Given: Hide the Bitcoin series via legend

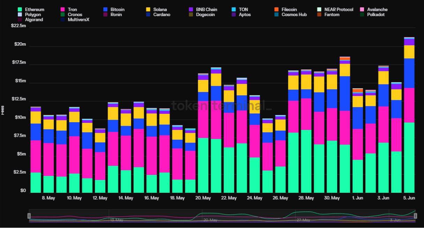Looking at the screenshot, I should (114, 9).
